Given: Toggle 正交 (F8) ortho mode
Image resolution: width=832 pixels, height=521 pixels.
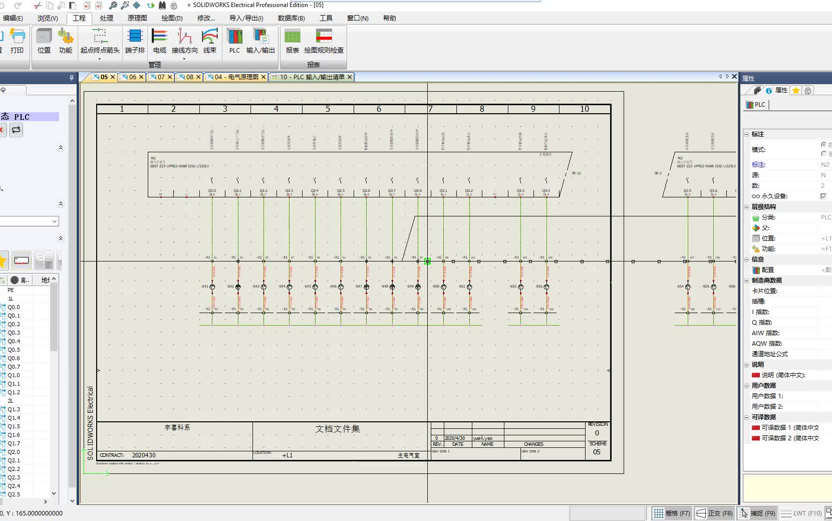Looking at the screenshot, I should click(x=714, y=513).
